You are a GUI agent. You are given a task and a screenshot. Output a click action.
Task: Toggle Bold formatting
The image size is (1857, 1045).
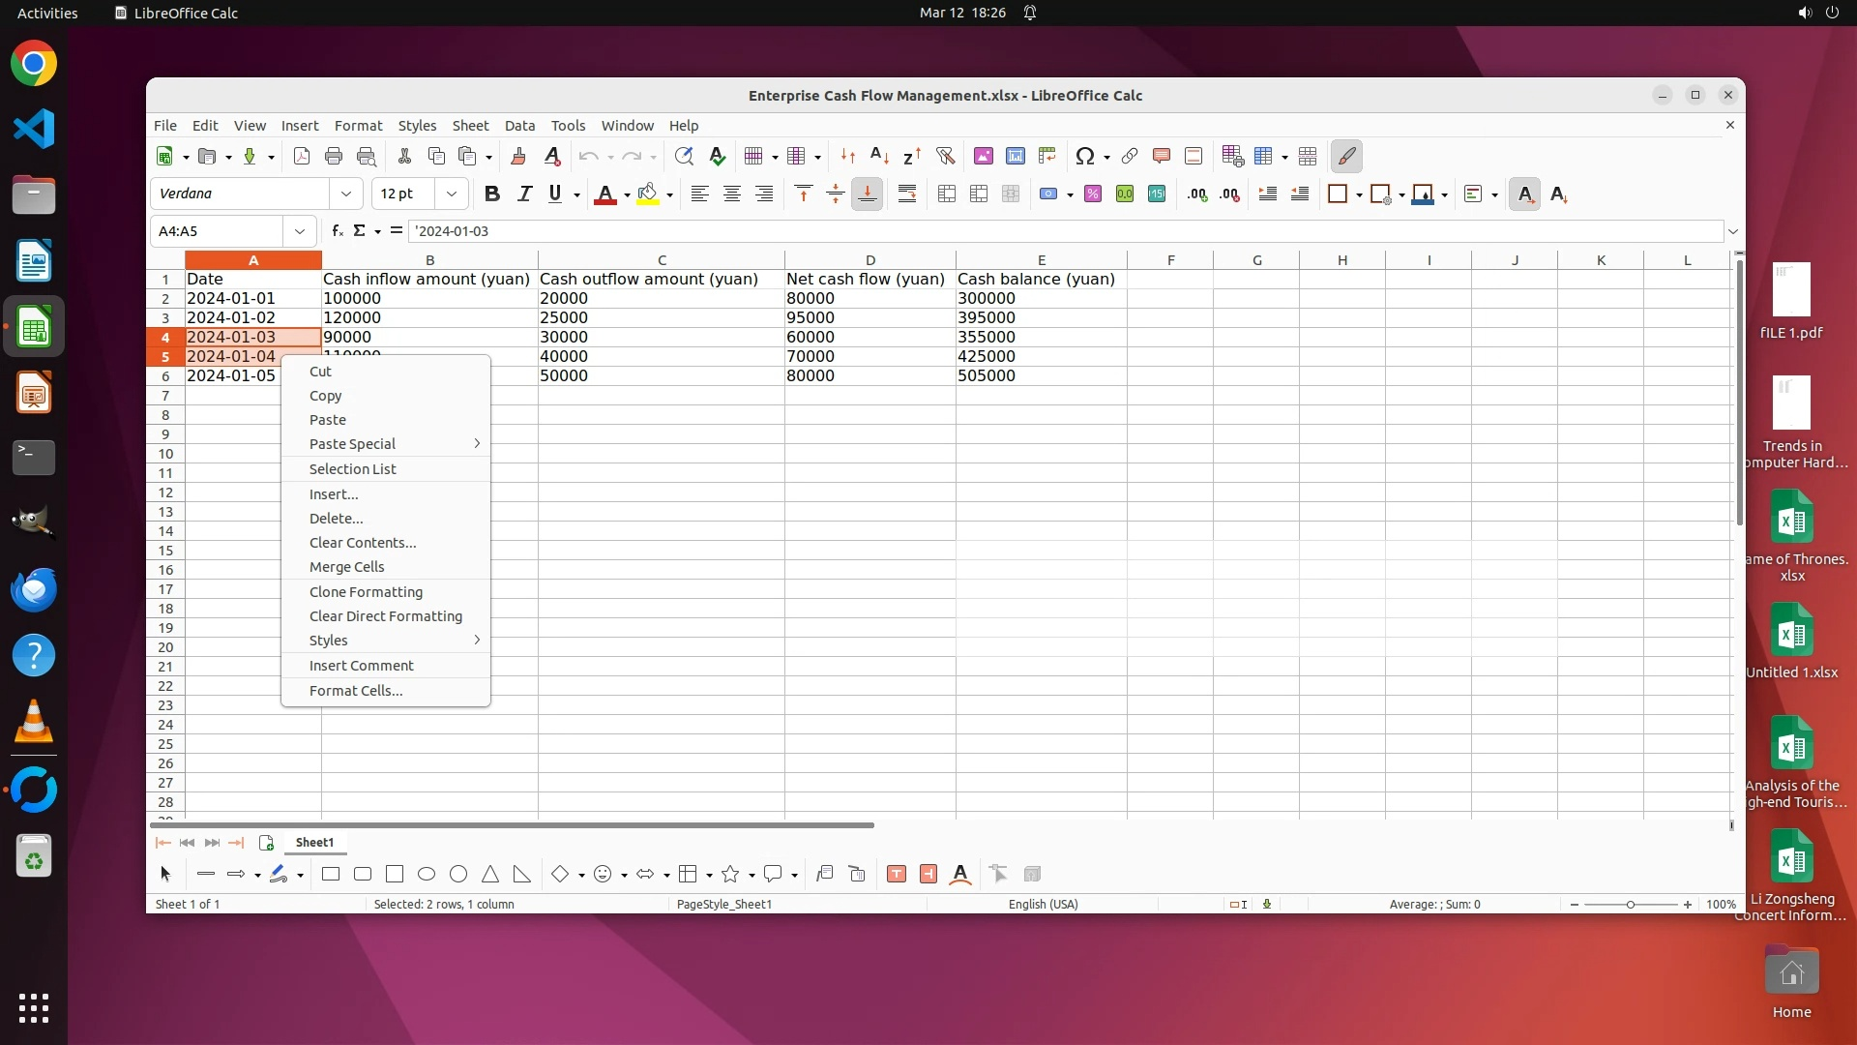click(x=491, y=194)
